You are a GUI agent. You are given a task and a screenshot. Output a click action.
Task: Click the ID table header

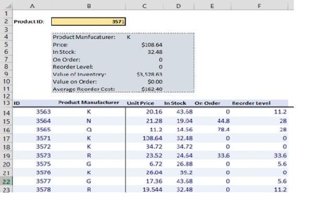tap(17, 103)
